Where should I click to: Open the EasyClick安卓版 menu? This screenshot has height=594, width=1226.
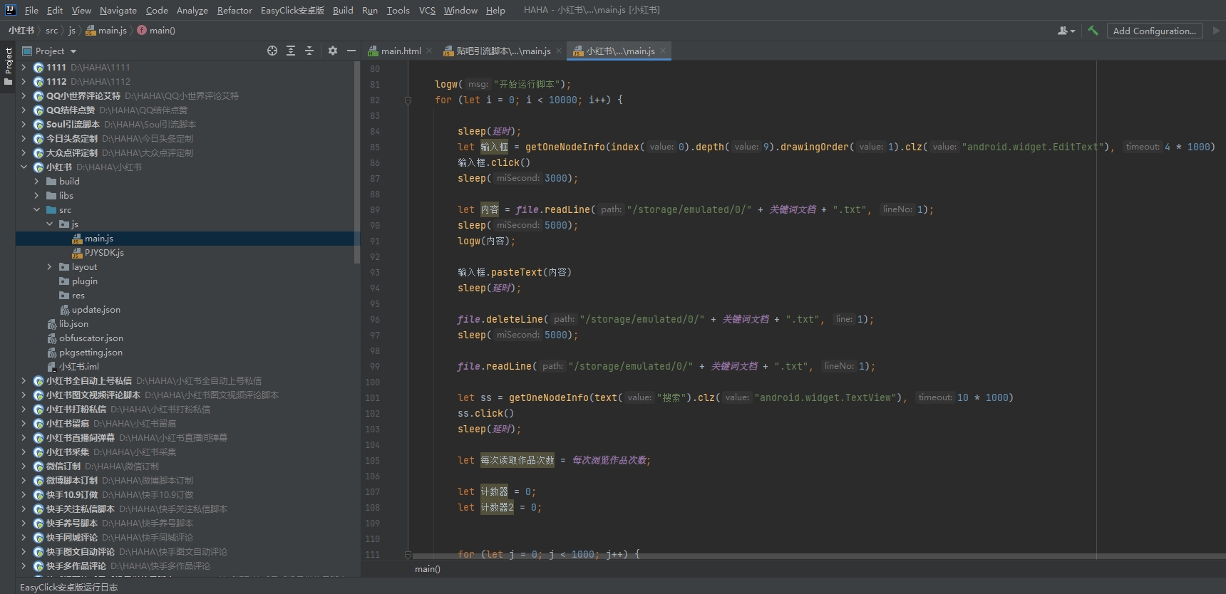coord(292,10)
